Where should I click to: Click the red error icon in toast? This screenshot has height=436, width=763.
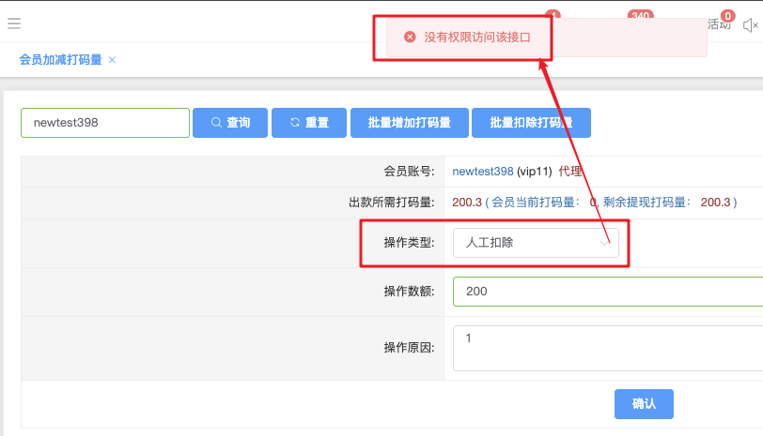[x=410, y=38]
